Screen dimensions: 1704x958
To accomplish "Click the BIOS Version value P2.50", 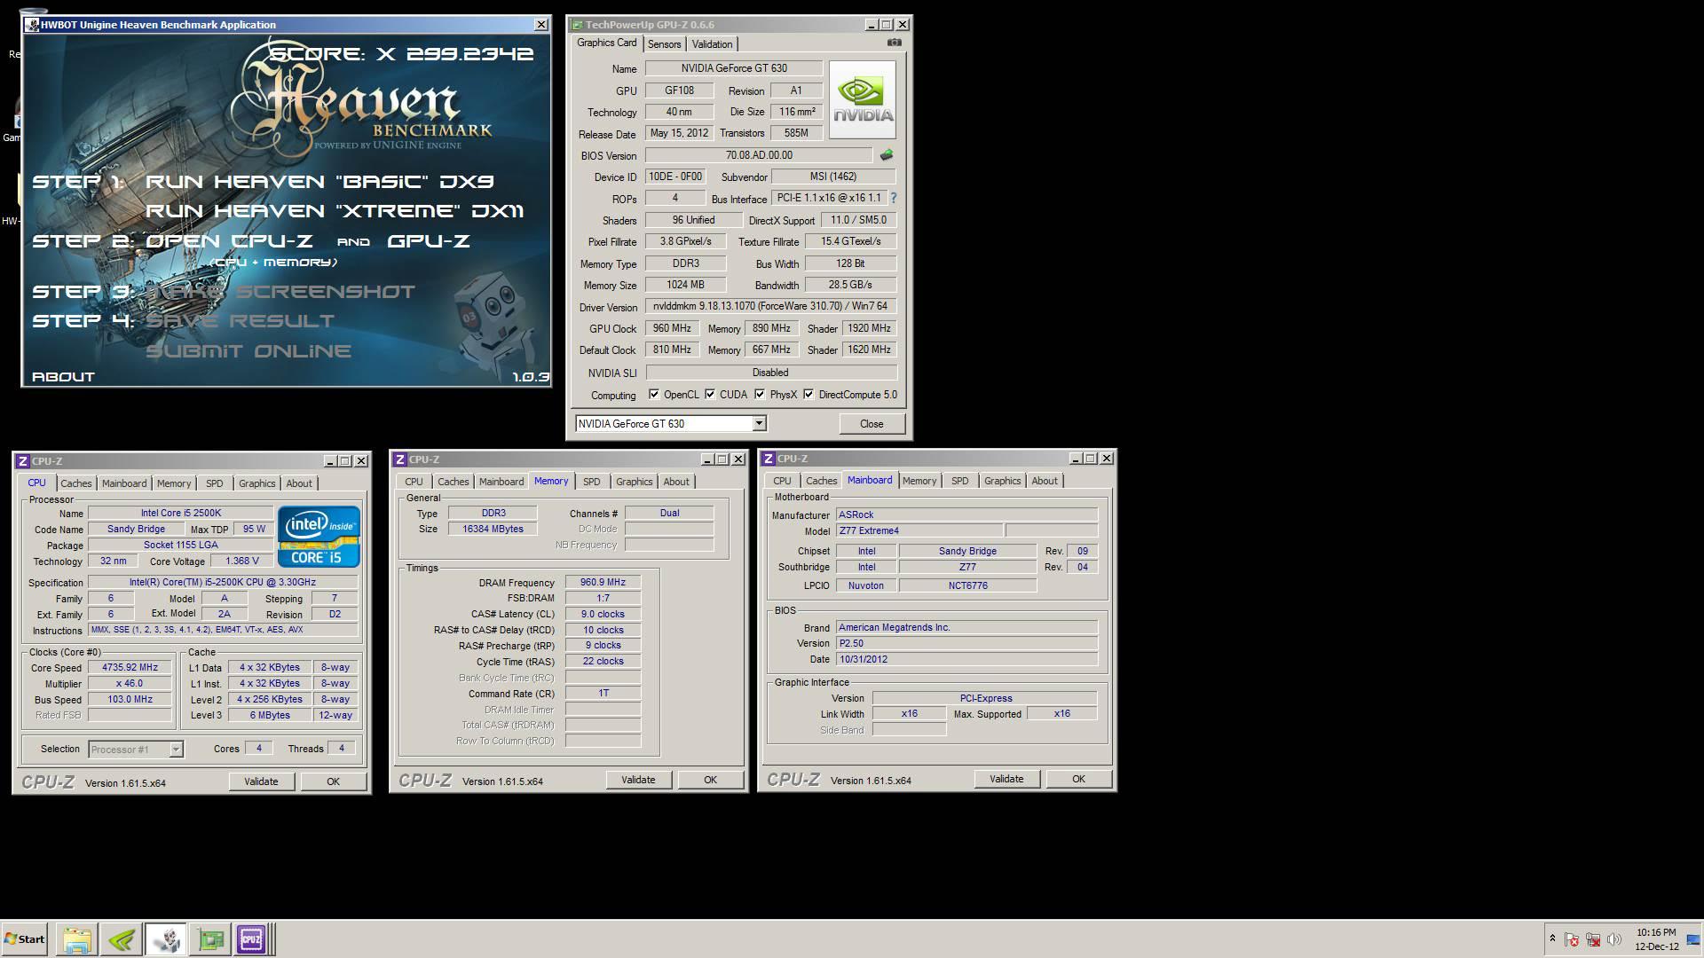I will pyautogui.click(x=966, y=643).
